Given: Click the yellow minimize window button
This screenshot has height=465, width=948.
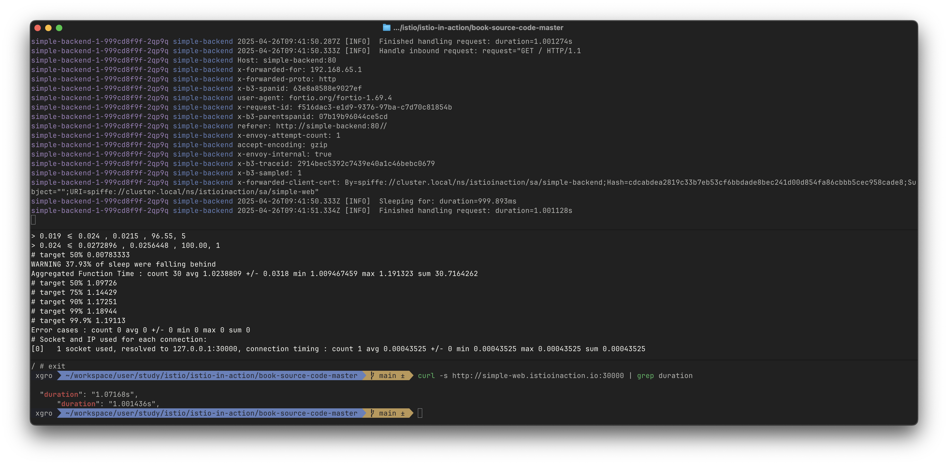Looking at the screenshot, I should [x=48, y=28].
